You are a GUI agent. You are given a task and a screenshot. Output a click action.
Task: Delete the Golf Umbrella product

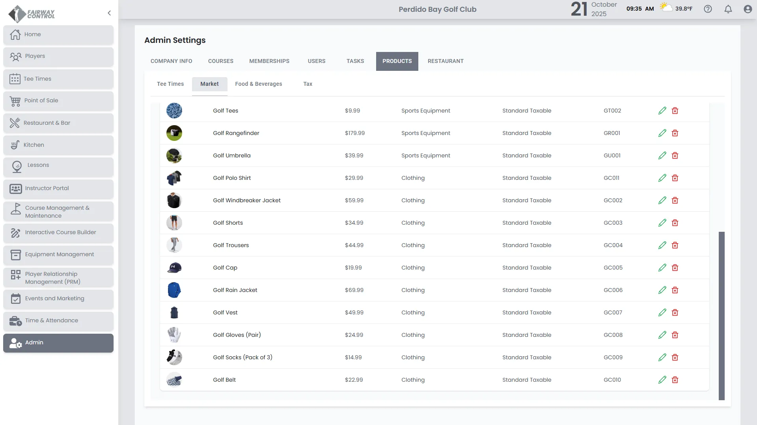click(x=675, y=155)
